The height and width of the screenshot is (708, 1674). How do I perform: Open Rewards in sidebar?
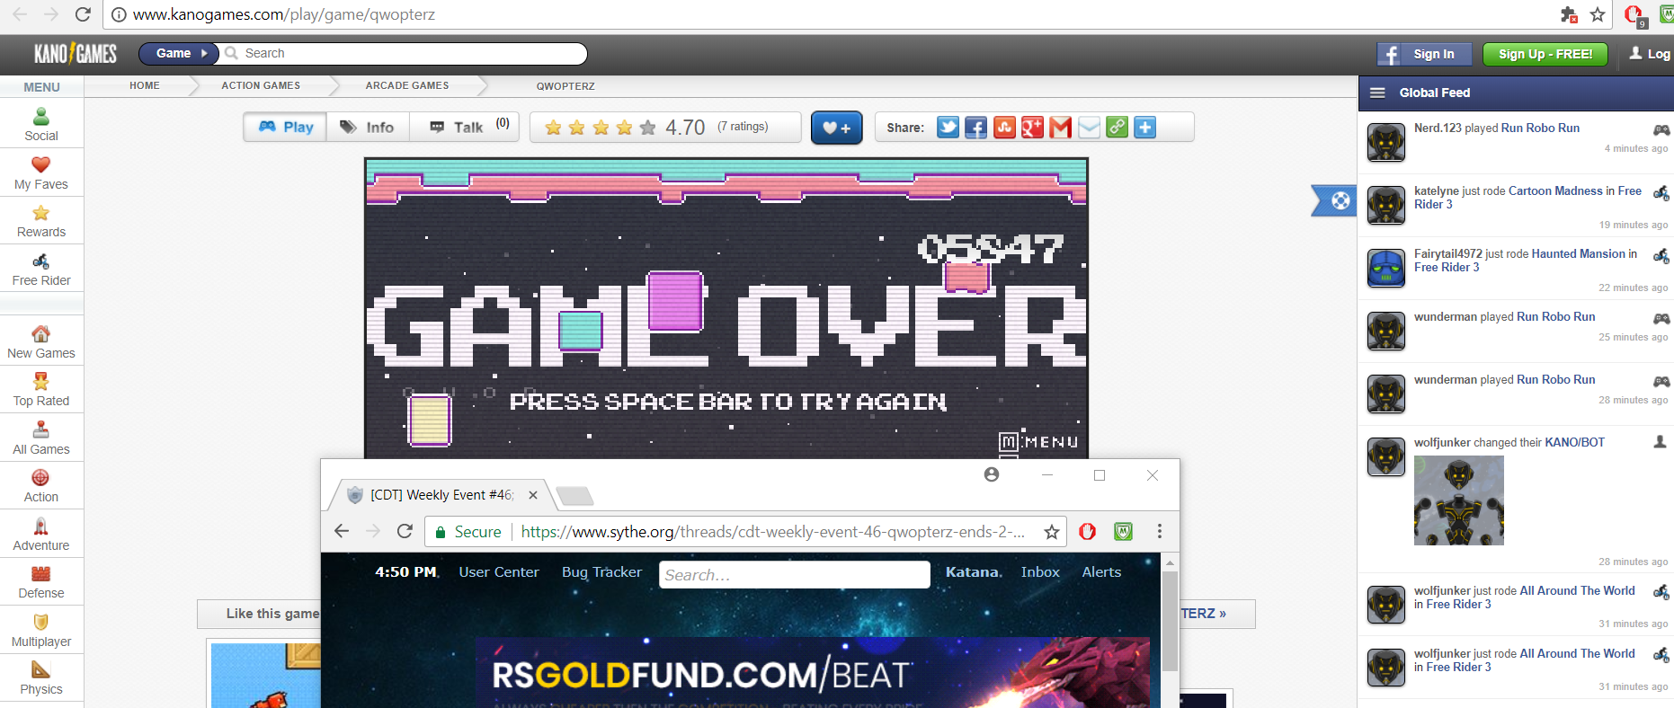point(41,220)
